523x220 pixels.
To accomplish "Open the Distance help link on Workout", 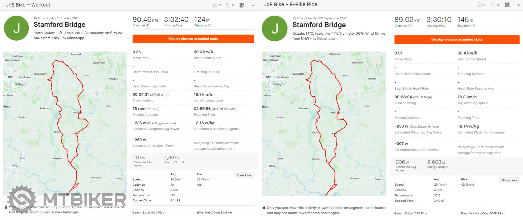I will point(141,26).
